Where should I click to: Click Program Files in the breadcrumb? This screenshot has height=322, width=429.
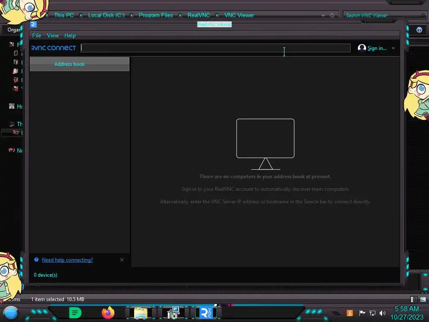(x=156, y=16)
